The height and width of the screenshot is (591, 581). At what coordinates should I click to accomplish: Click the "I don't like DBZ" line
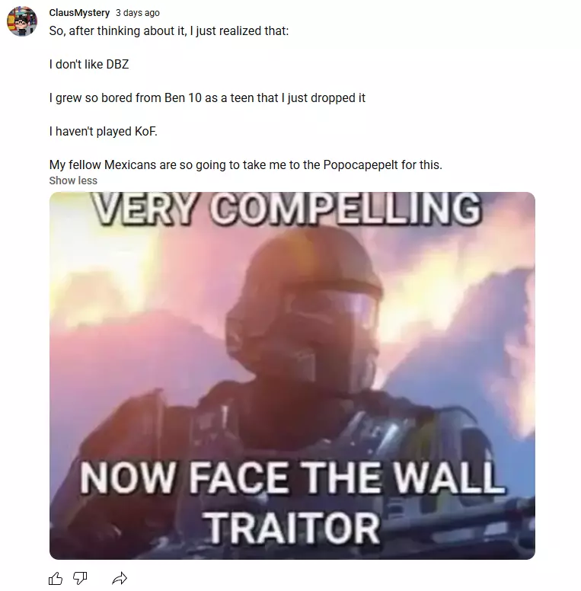[x=89, y=65]
